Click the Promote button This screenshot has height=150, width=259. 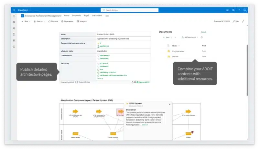click(x=53, y=21)
